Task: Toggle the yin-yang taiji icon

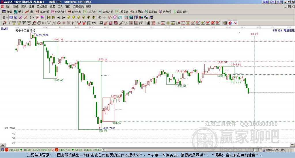Action: click(x=230, y=23)
